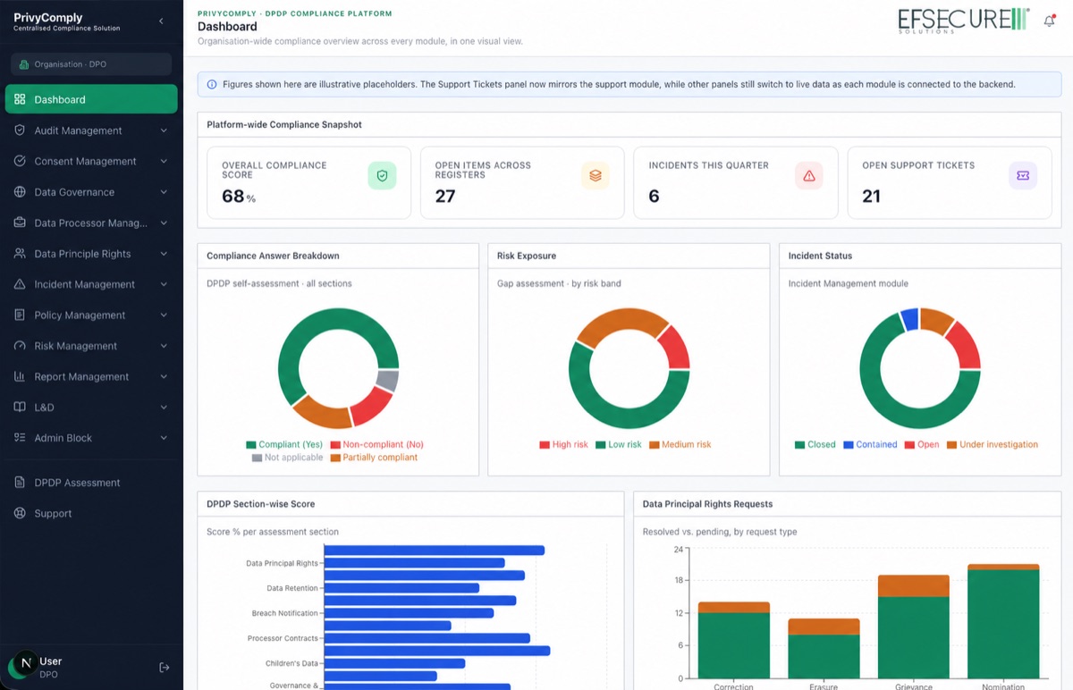
Task: Collapse sidebar with the top chevron arrow
Action: [x=161, y=21]
